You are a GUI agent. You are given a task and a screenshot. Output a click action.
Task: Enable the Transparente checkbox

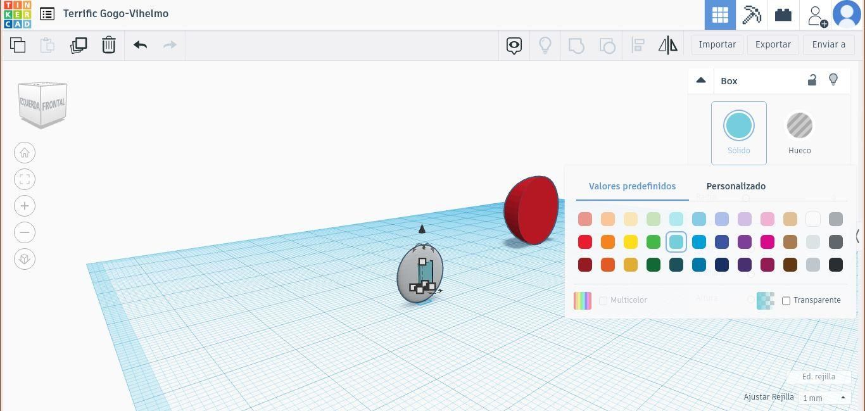(x=786, y=301)
